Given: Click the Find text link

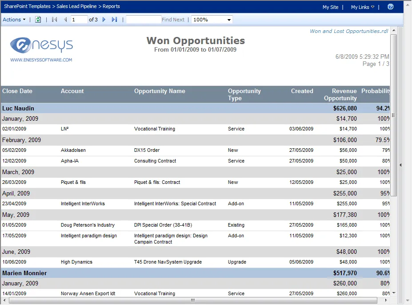Looking at the screenshot, I should 167,20.
